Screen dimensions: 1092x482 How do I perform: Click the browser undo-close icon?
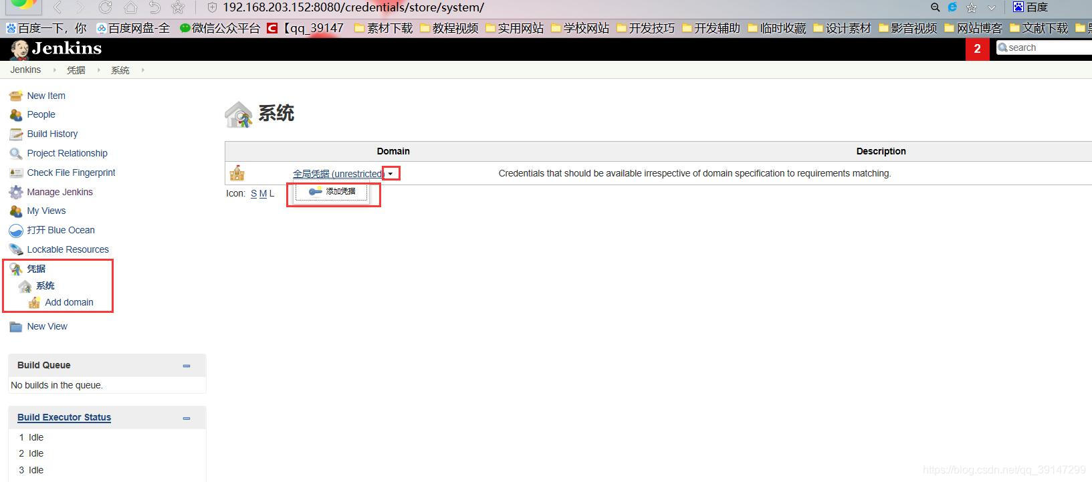154,7
